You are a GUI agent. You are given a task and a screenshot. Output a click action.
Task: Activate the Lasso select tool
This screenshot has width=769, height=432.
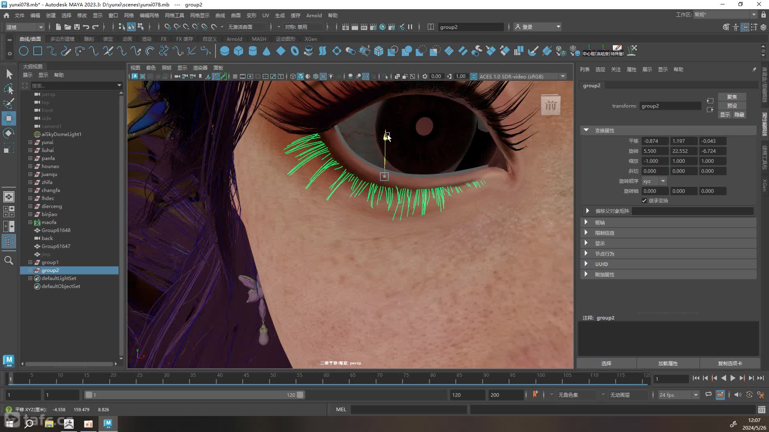(x=9, y=89)
